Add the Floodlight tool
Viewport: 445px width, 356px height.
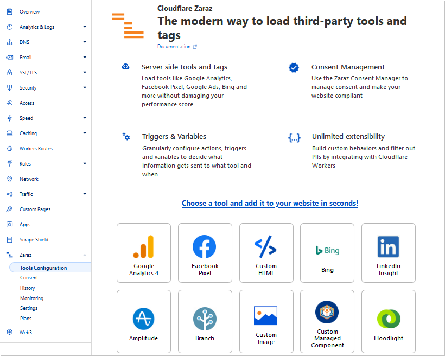[x=389, y=321]
